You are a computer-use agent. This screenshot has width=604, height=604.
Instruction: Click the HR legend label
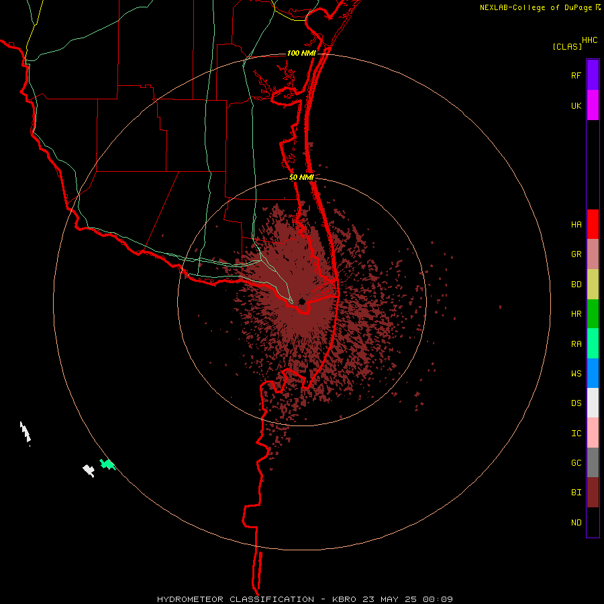pyautogui.click(x=576, y=314)
